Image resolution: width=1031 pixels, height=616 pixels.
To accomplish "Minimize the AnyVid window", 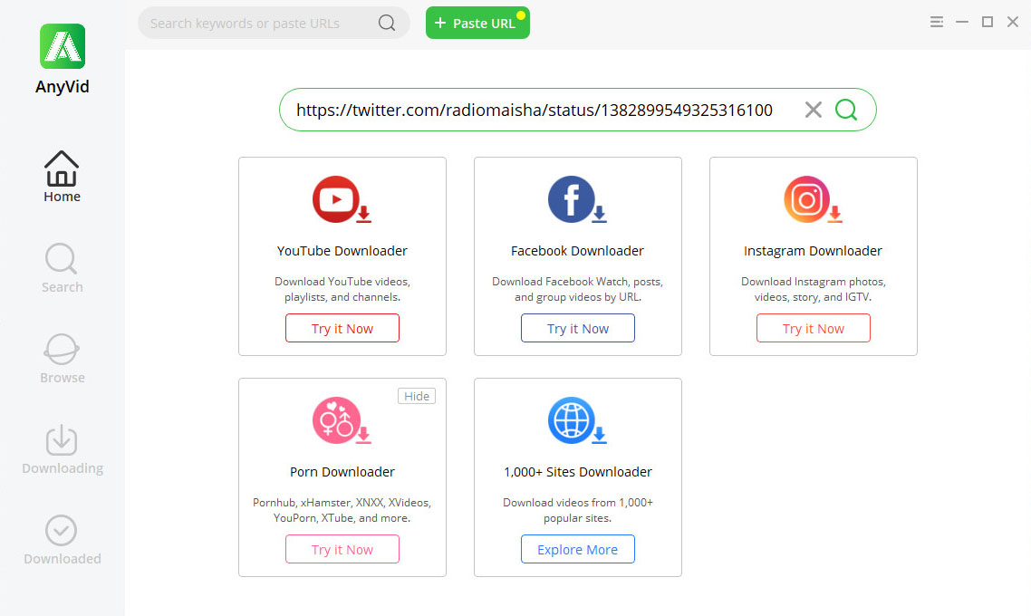I will pos(962,22).
